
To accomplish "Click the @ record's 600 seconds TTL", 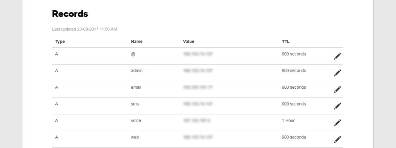I will click(294, 54).
